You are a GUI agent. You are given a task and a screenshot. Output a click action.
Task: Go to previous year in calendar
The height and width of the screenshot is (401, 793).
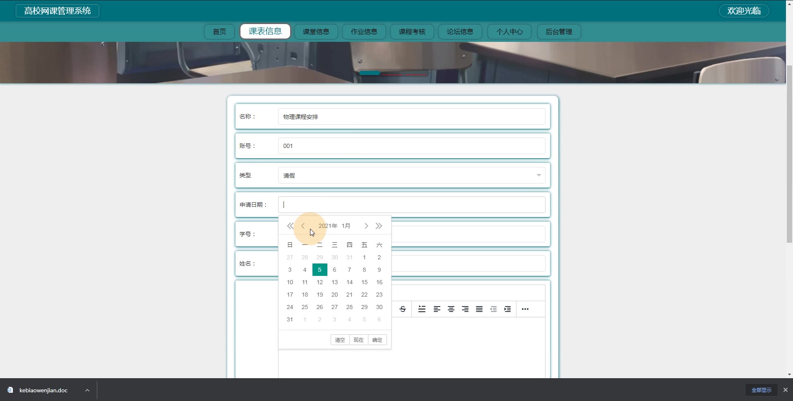click(x=290, y=226)
